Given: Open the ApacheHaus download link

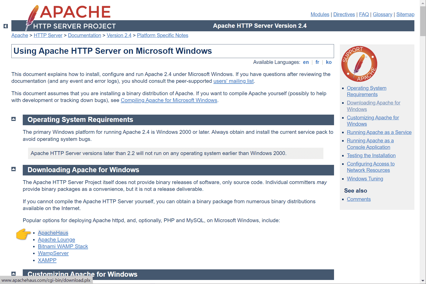Looking at the screenshot, I should 53,233.
